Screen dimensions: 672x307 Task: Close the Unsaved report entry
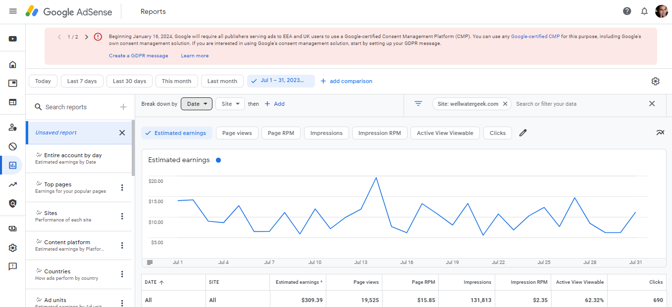122,132
